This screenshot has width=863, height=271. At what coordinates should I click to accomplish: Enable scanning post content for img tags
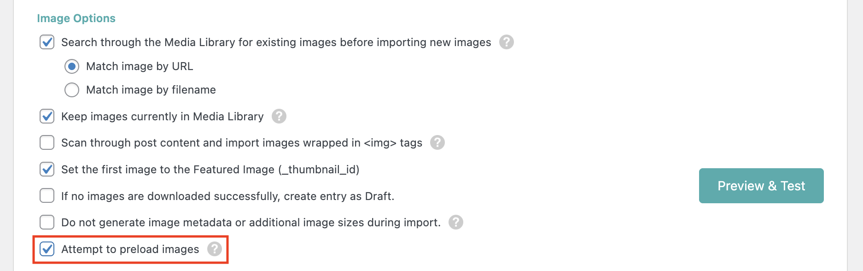click(x=47, y=142)
